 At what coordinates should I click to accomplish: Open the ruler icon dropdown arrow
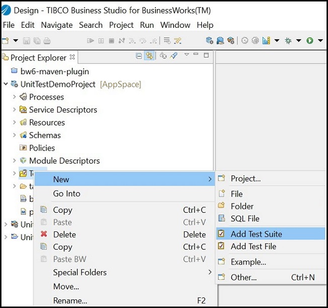(x=277, y=40)
